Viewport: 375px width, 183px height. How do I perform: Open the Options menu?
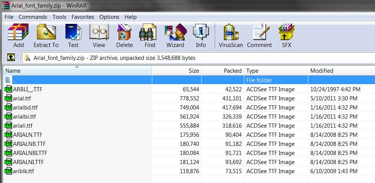pos(109,17)
